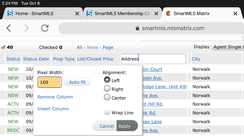Tap the browser back arrow
The width and height of the screenshot is (244, 136).
pos(9,28)
